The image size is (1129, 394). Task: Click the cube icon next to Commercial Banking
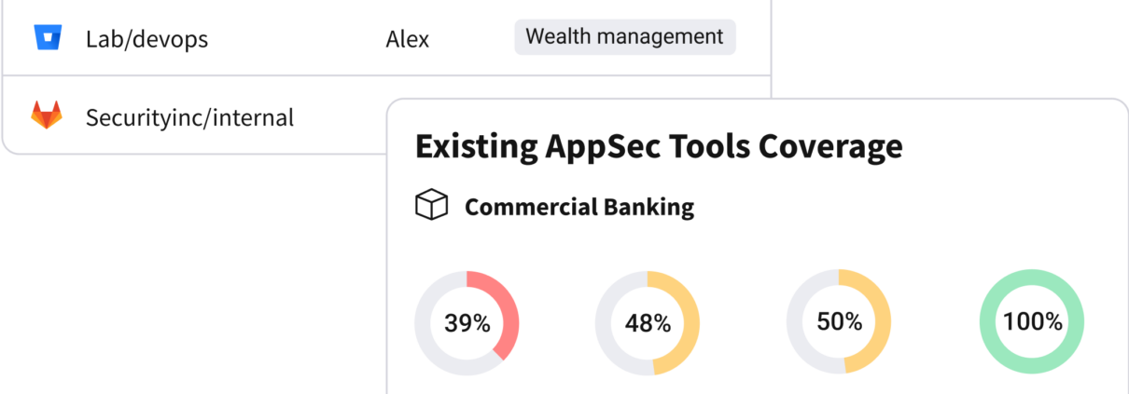(431, 205)
